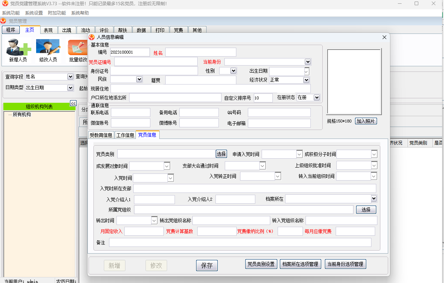The width and height of the screenshot is (444, 283).
Task: Click the 月固定收入 input field
Action: click(x=144, y=231)
